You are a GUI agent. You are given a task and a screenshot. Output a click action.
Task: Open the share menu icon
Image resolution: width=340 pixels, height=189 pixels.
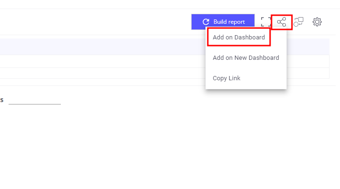pos(282,22)
